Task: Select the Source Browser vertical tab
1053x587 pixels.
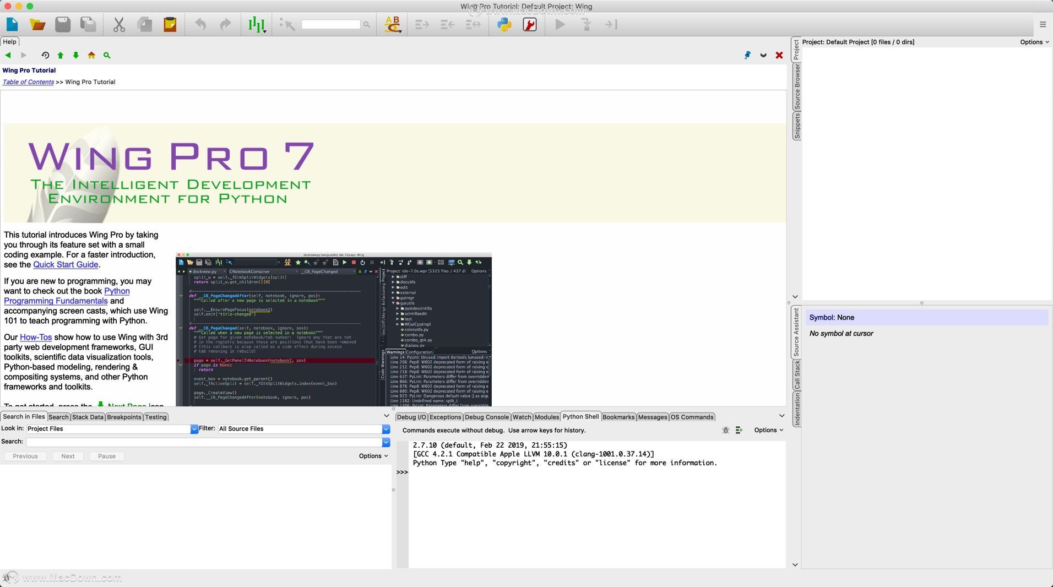Action: 796,86
